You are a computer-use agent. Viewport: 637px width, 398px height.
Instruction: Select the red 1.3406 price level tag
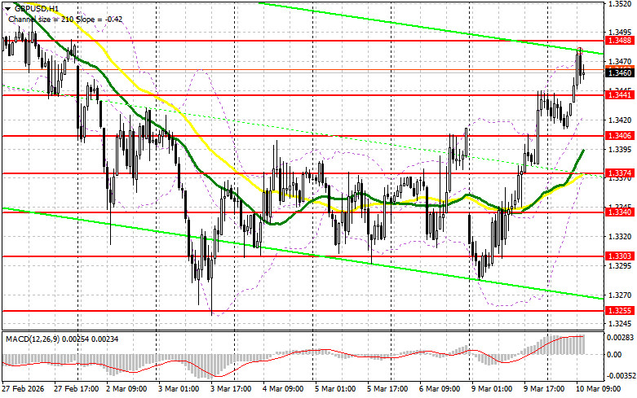(617, 135)
